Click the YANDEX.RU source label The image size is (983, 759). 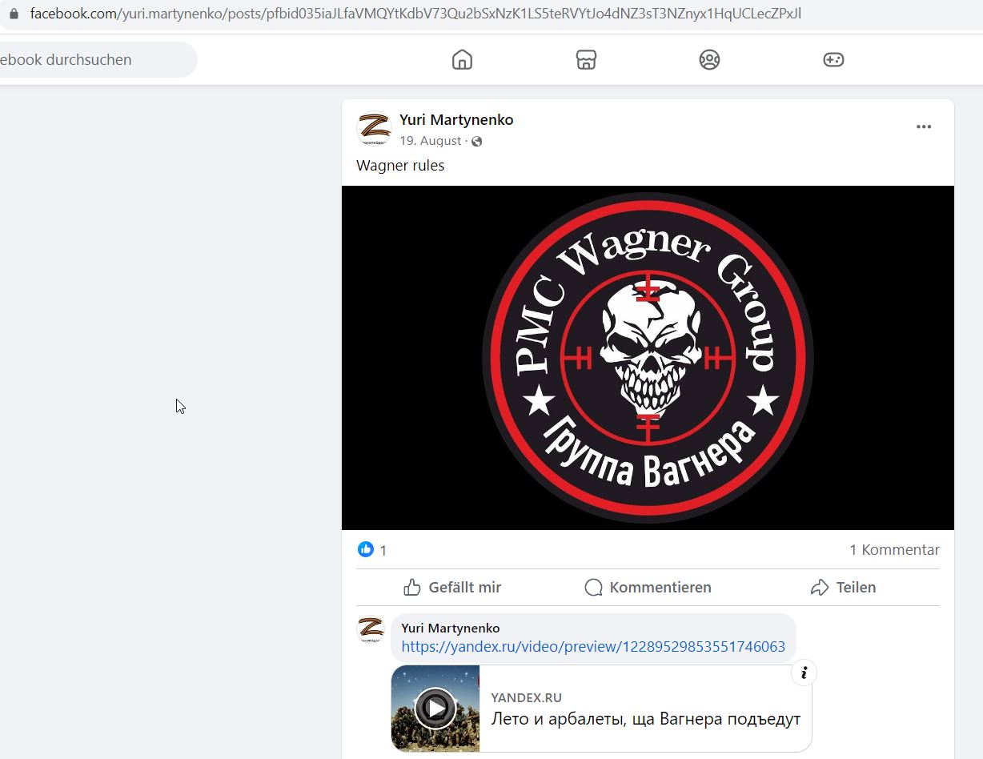tap(526, 698)
